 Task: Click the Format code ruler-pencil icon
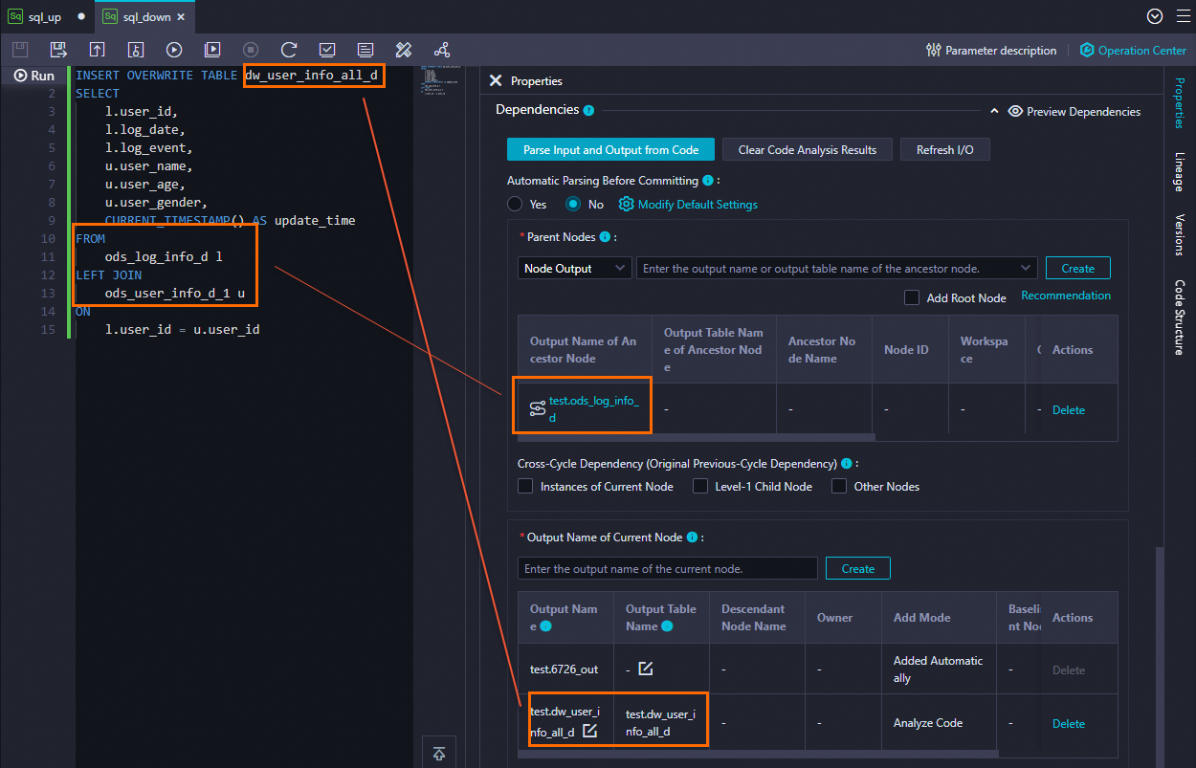[x=404, y=50]
